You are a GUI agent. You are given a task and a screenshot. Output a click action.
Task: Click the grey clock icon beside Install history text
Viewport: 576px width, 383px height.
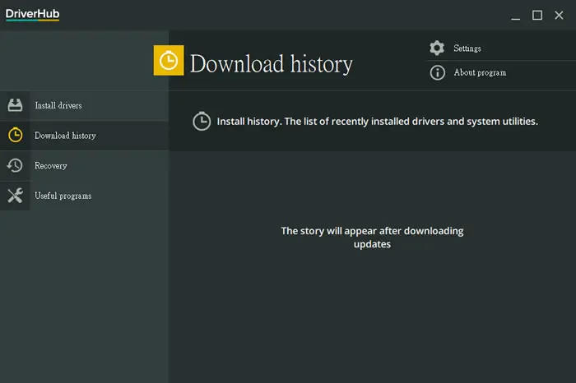[202, 121]
